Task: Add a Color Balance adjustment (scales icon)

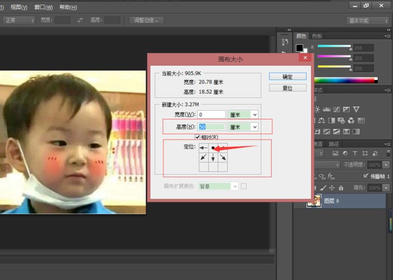Action: (322, 120)
